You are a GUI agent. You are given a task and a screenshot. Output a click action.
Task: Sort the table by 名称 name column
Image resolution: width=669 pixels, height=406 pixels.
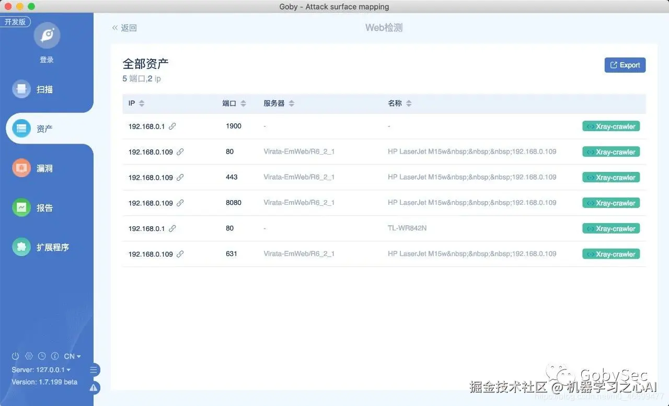click(x=409, y=103)
